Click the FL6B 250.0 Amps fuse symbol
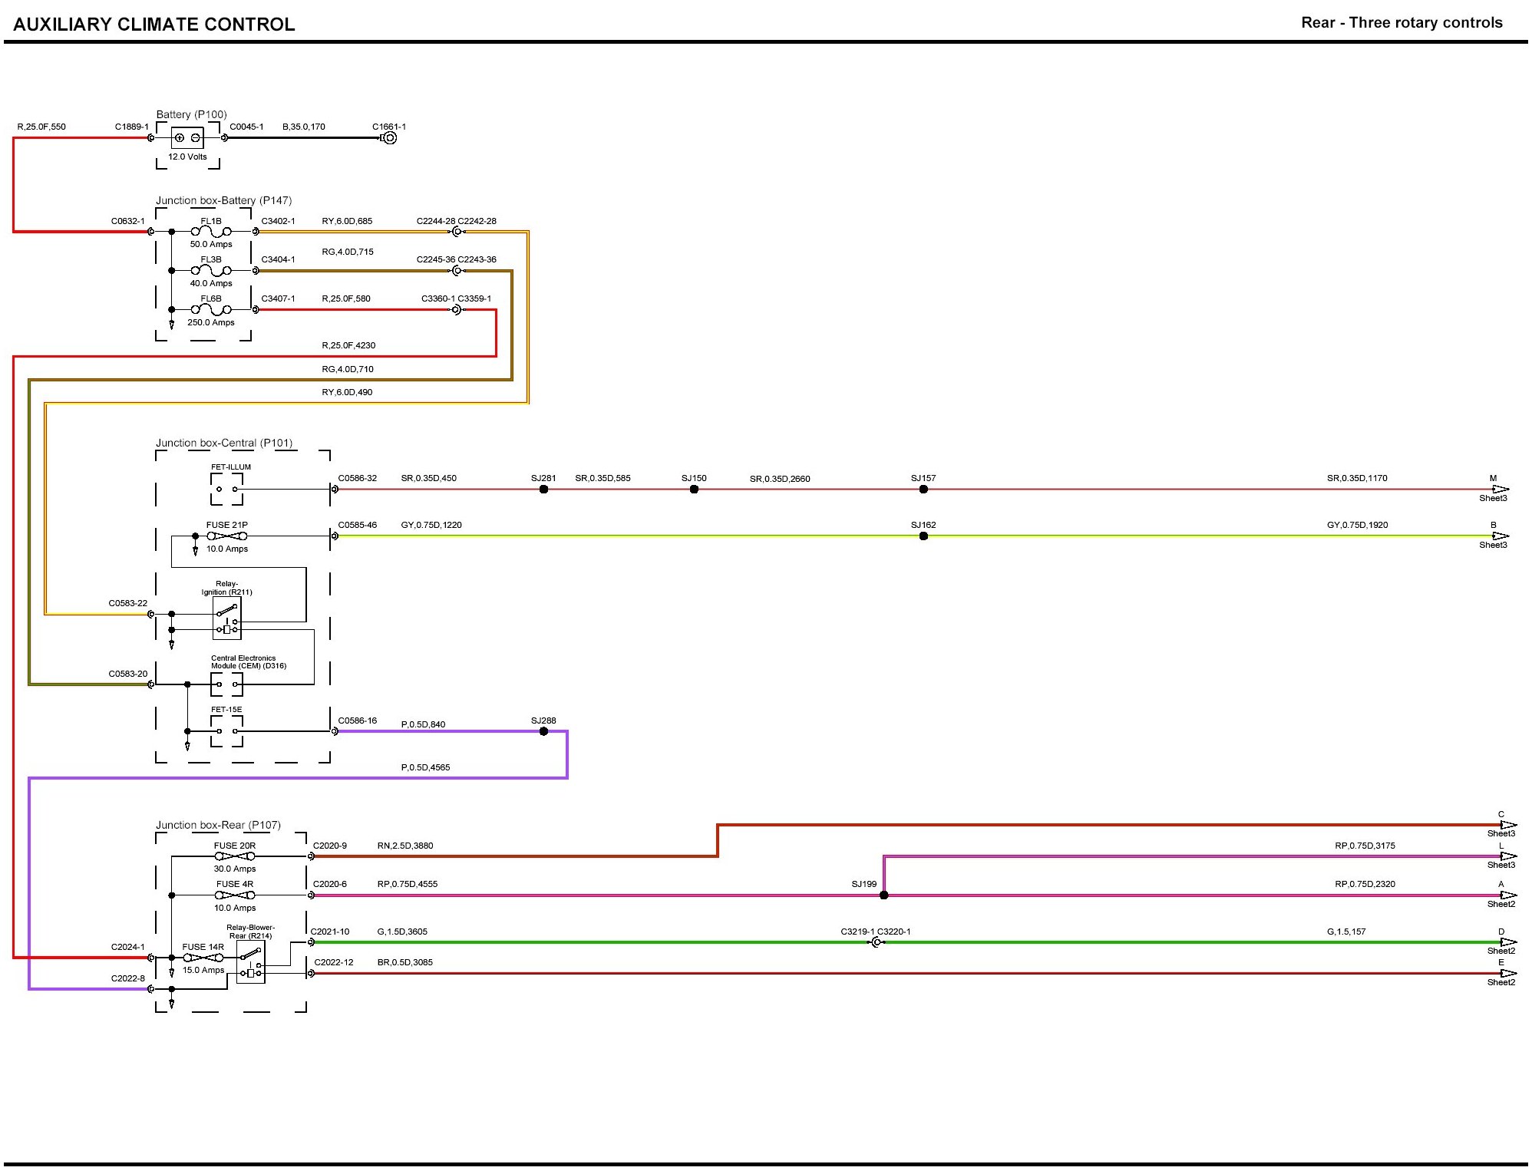The width and height of the screenshot is (1532, 1174). (211, 309)
